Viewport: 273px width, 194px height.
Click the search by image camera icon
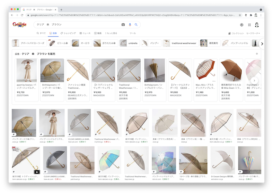coord(123,25)
